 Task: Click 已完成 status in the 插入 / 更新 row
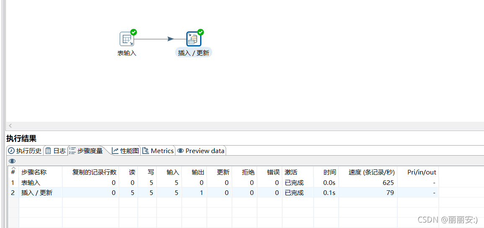coord(294,193)
